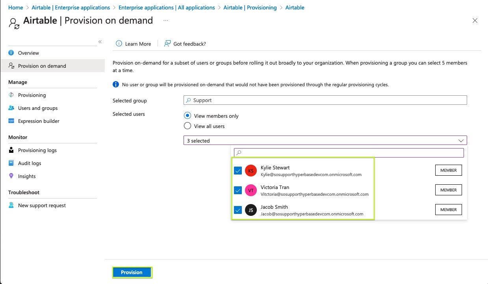
Task: Click the Got feedback person icon
Action: (x=167, y=44)
